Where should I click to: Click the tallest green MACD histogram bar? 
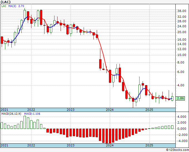25,122
